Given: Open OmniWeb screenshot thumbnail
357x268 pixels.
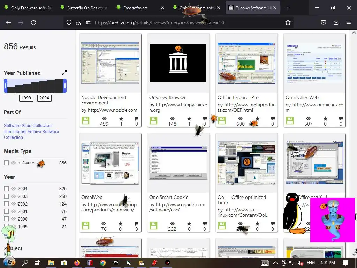Looking at the screenshot, I should pyautogui.click(x=110, y=163).
